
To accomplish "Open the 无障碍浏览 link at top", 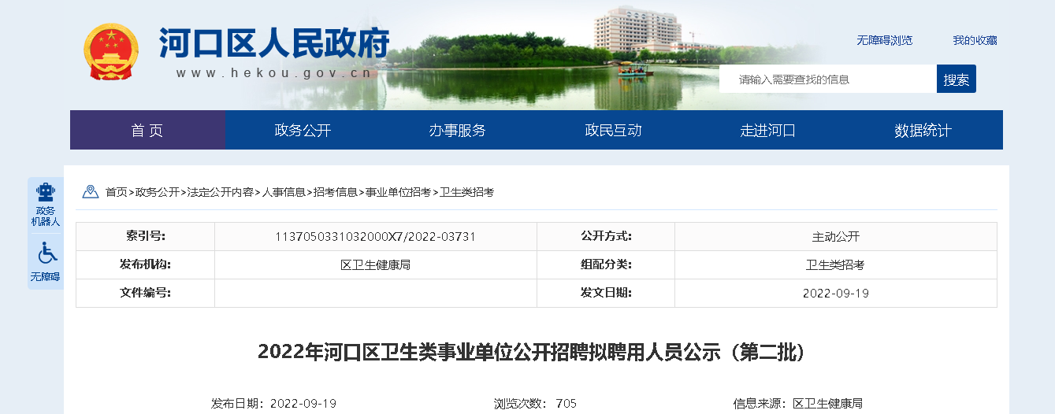I will 884,40.
